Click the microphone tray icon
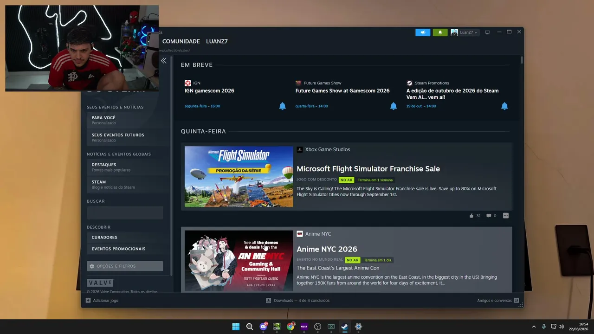 (x=544, y=327)
